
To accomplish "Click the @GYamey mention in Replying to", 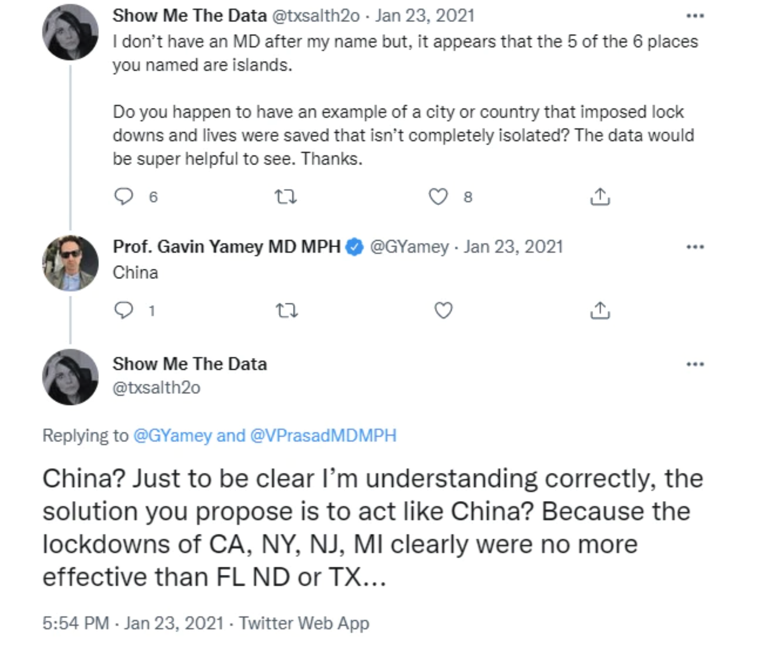I will coord(173,435).
